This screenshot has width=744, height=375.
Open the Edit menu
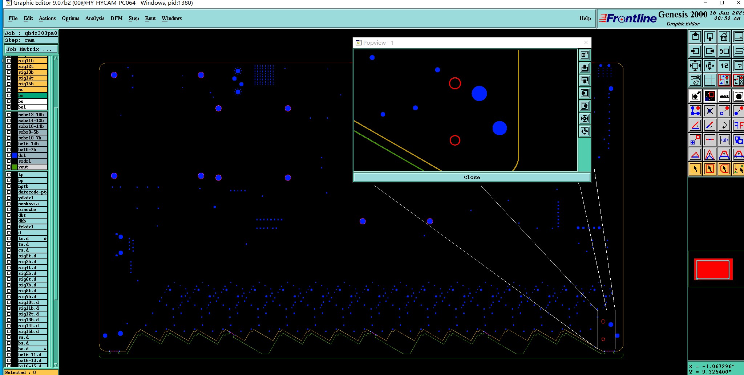(x=28, y=18)
